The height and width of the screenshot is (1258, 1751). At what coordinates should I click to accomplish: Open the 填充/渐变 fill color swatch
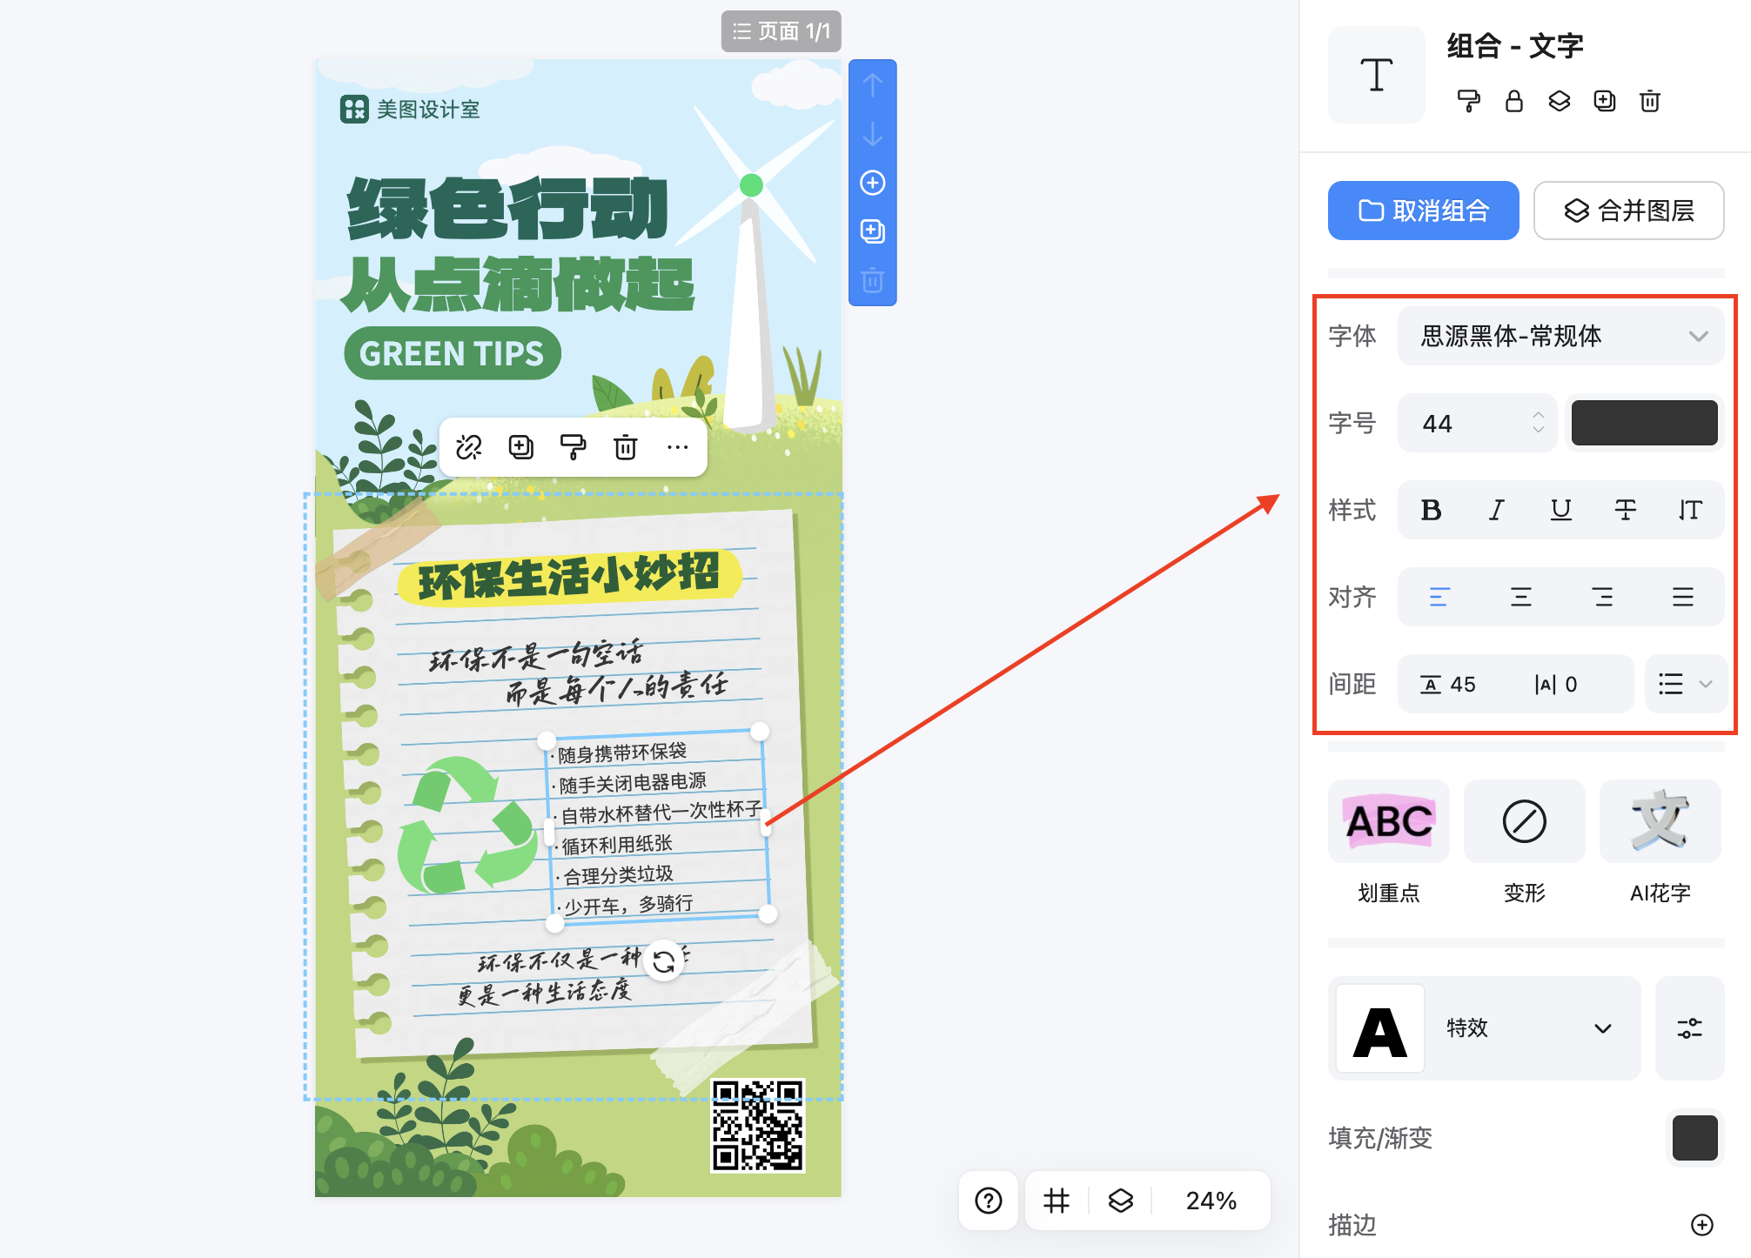tap(1694, 1138)
